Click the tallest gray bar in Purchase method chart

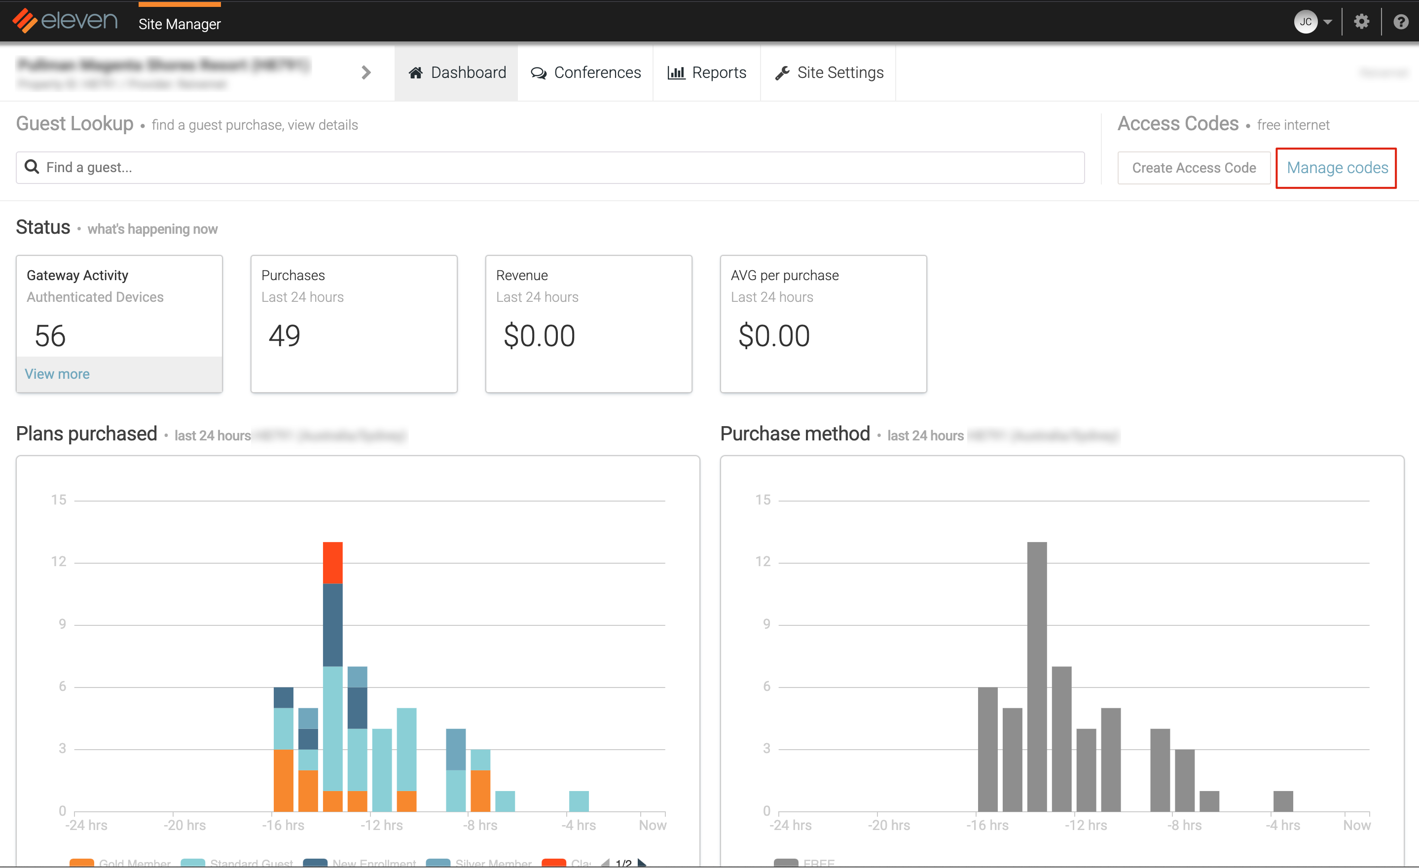(x=1037, y=677)
